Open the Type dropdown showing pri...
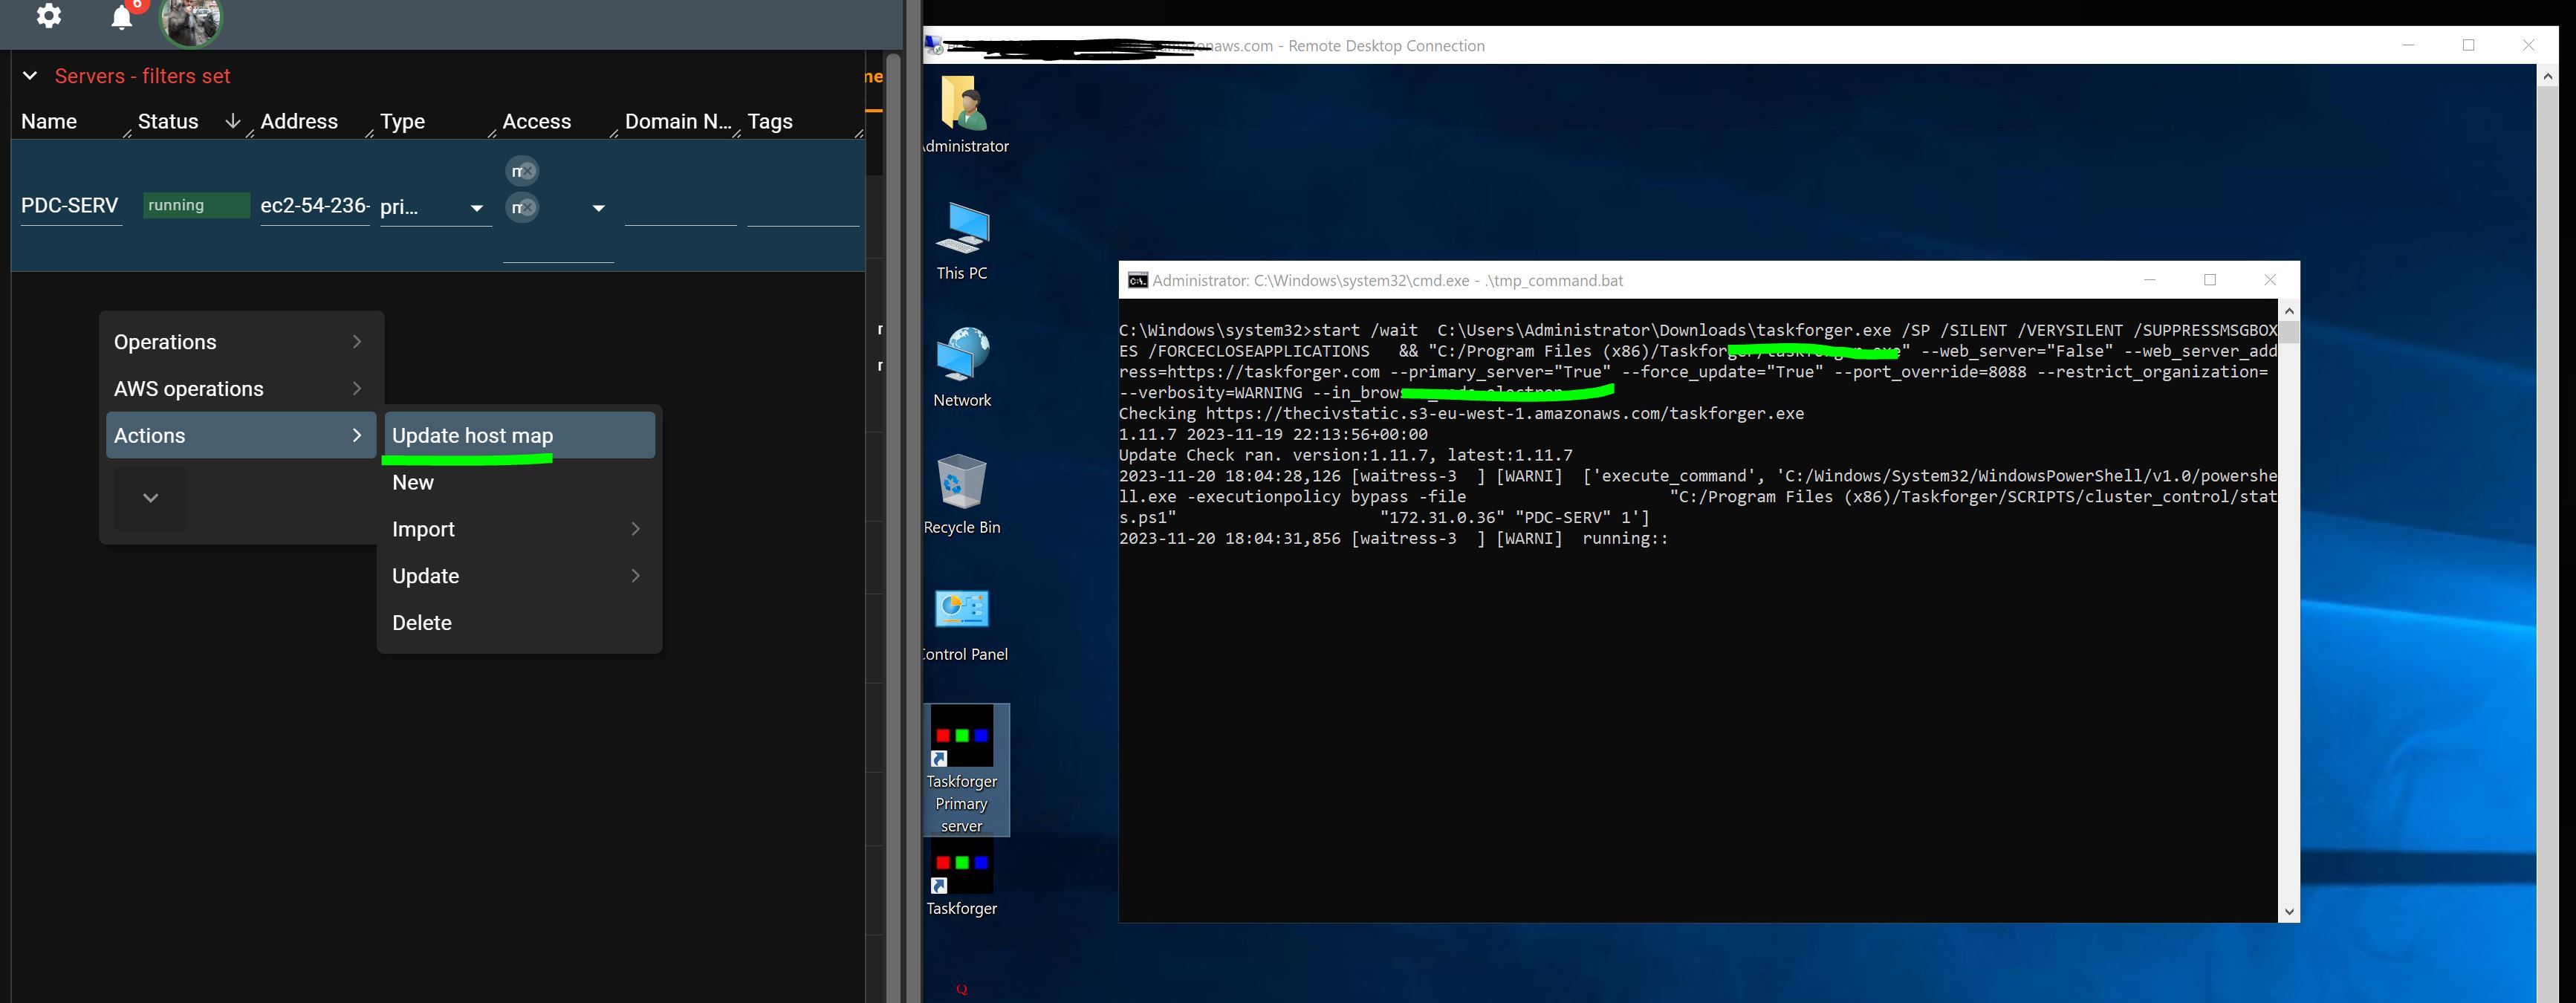Image resolution: width=2576 pixels, height=1003 pixels. [436, 207]
